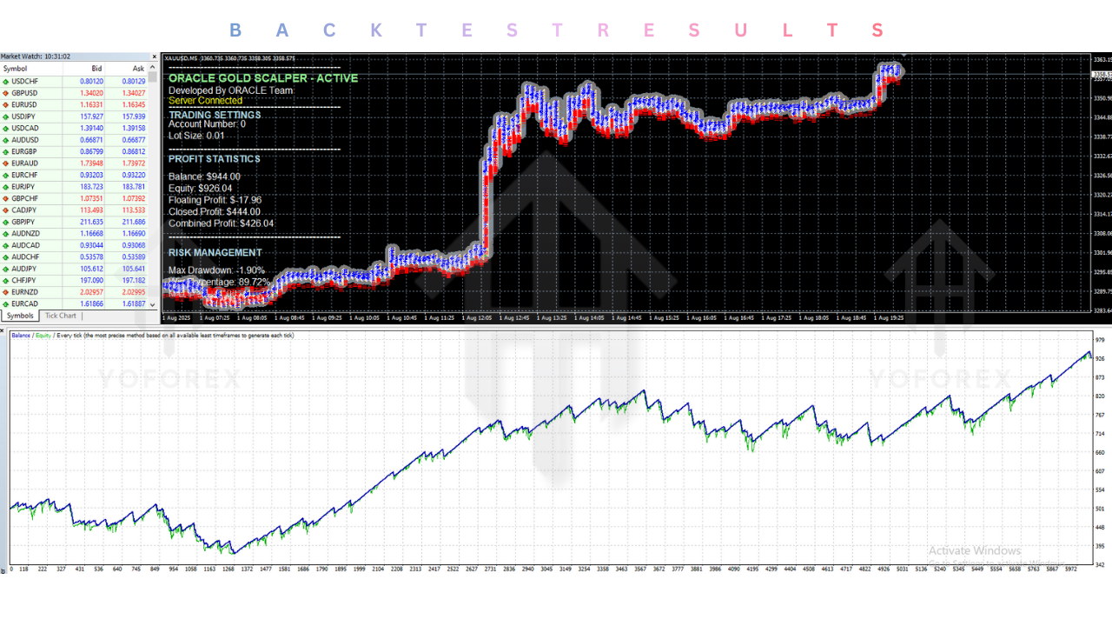Screen dimensions: 1112x626
Task: Click the red trend icon next to GBPUSD
Action: click(7, 93)
